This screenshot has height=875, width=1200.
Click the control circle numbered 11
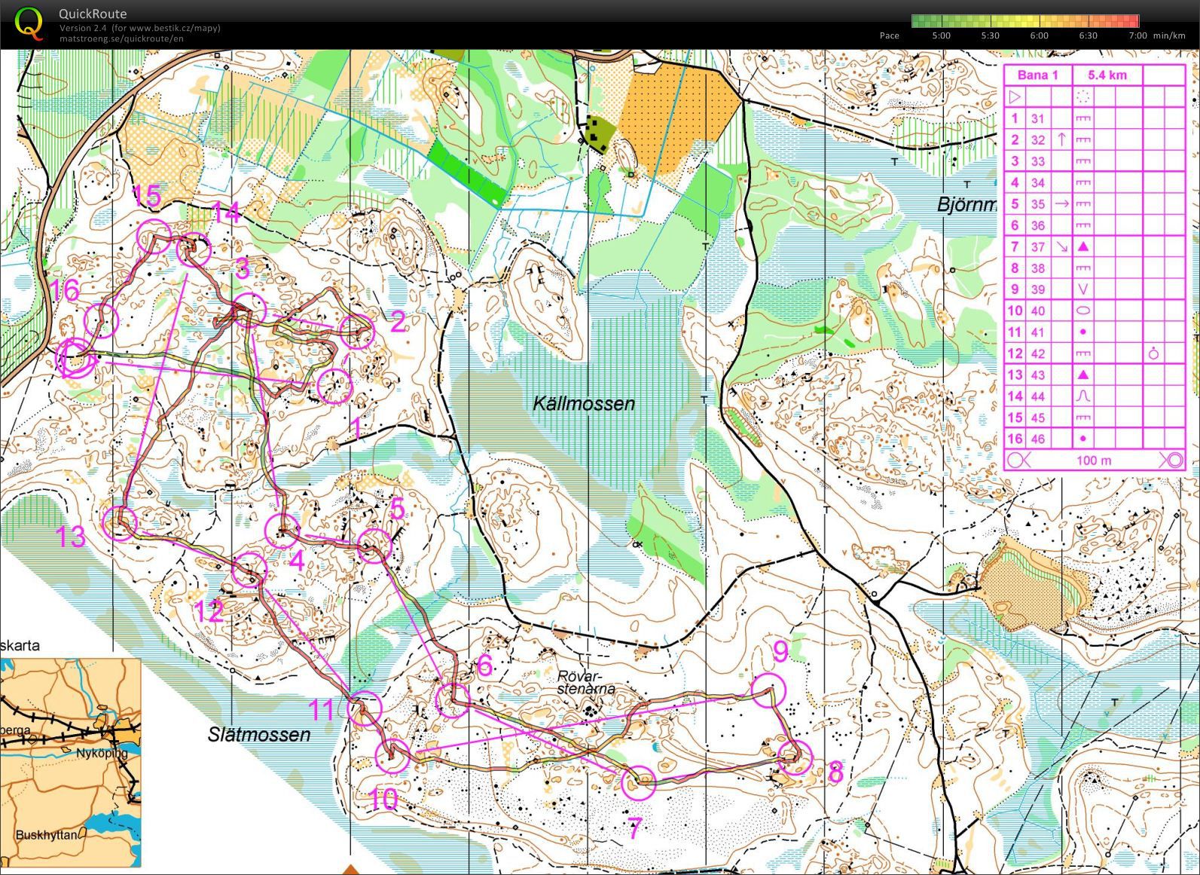coord(365,708)
